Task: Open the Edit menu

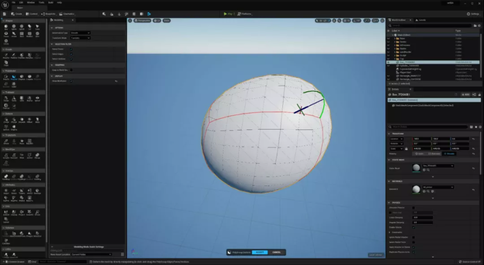Action: (x=22, y=3)
